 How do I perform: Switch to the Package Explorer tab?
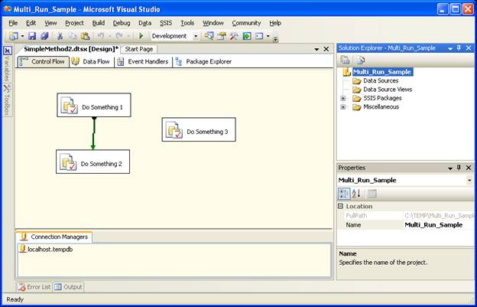204,61
